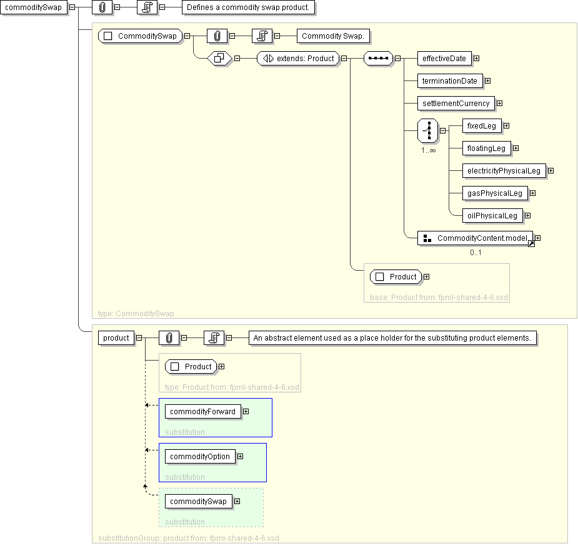
Task: Collapse annotation of root commoditySwap
Action: (x=117, y=7)
